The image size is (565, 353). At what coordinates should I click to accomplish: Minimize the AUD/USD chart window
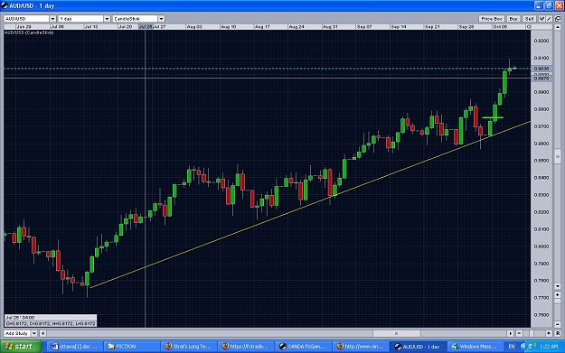(539, 5)
